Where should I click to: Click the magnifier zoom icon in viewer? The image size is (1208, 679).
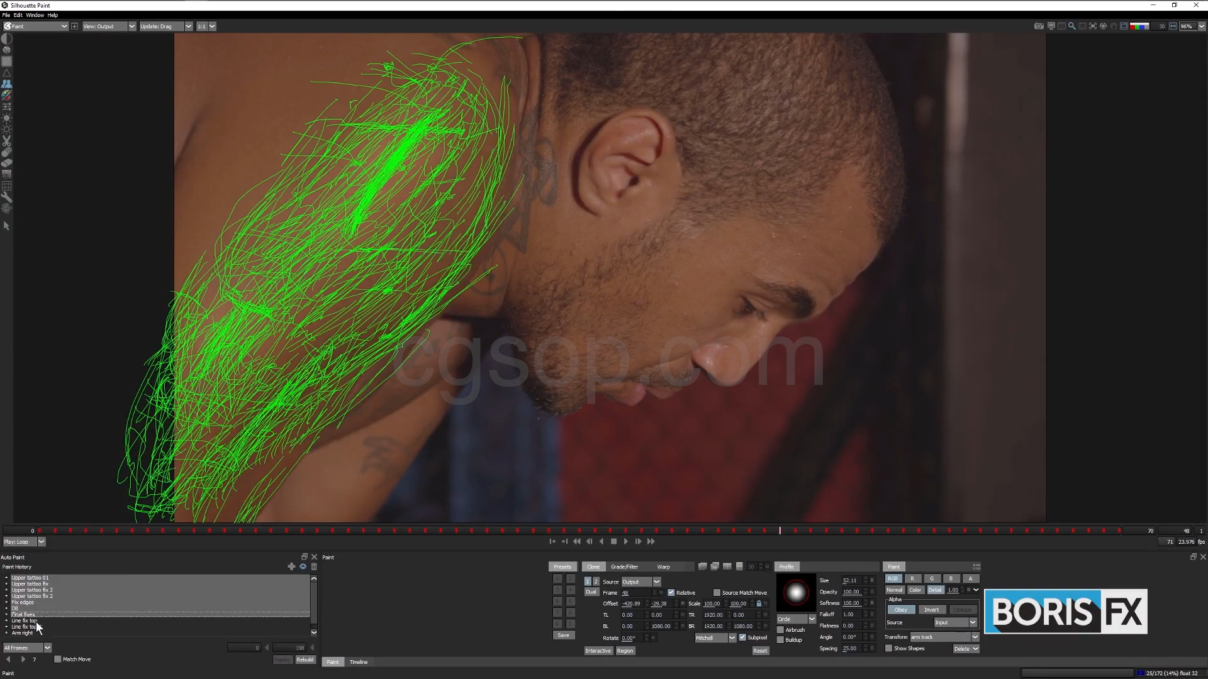point(1071,26)
